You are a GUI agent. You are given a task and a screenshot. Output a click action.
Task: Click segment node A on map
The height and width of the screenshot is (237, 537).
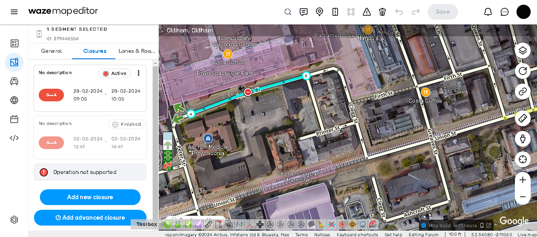(191, 114)
